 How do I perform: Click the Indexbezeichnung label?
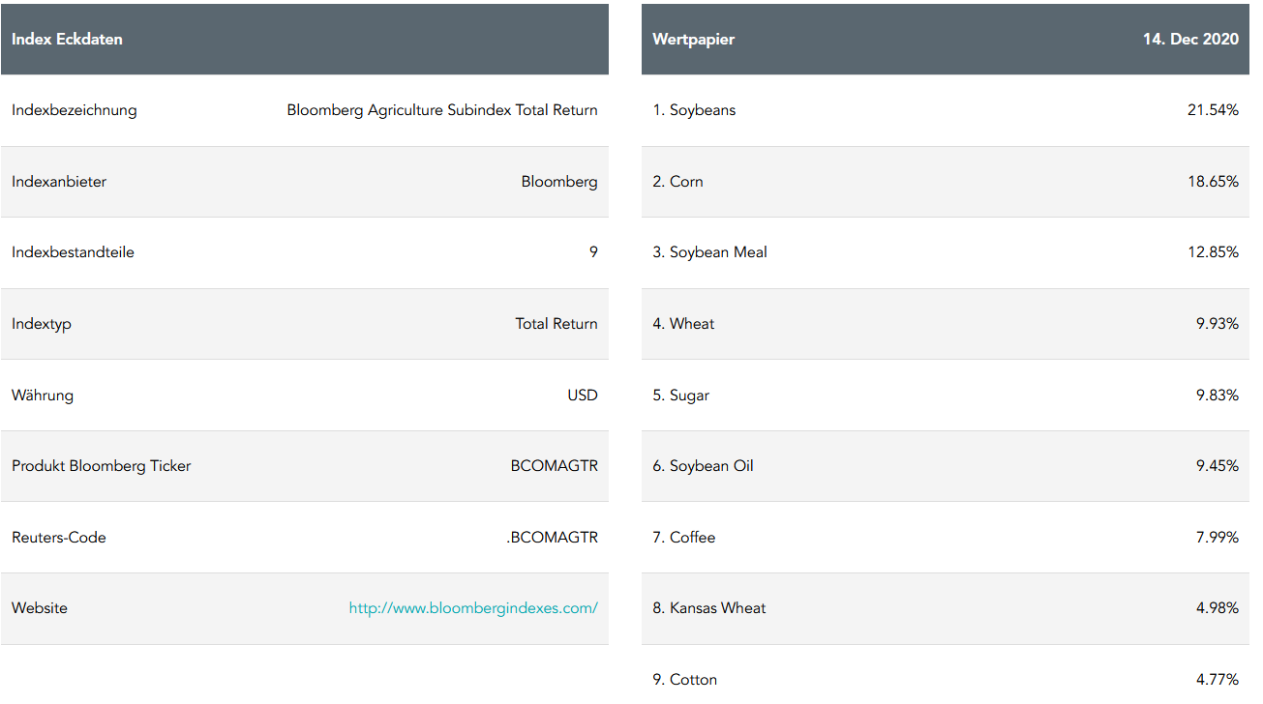pos(75,110)
